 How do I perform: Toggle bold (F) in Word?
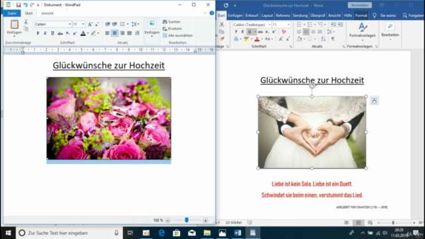[236, 32]
